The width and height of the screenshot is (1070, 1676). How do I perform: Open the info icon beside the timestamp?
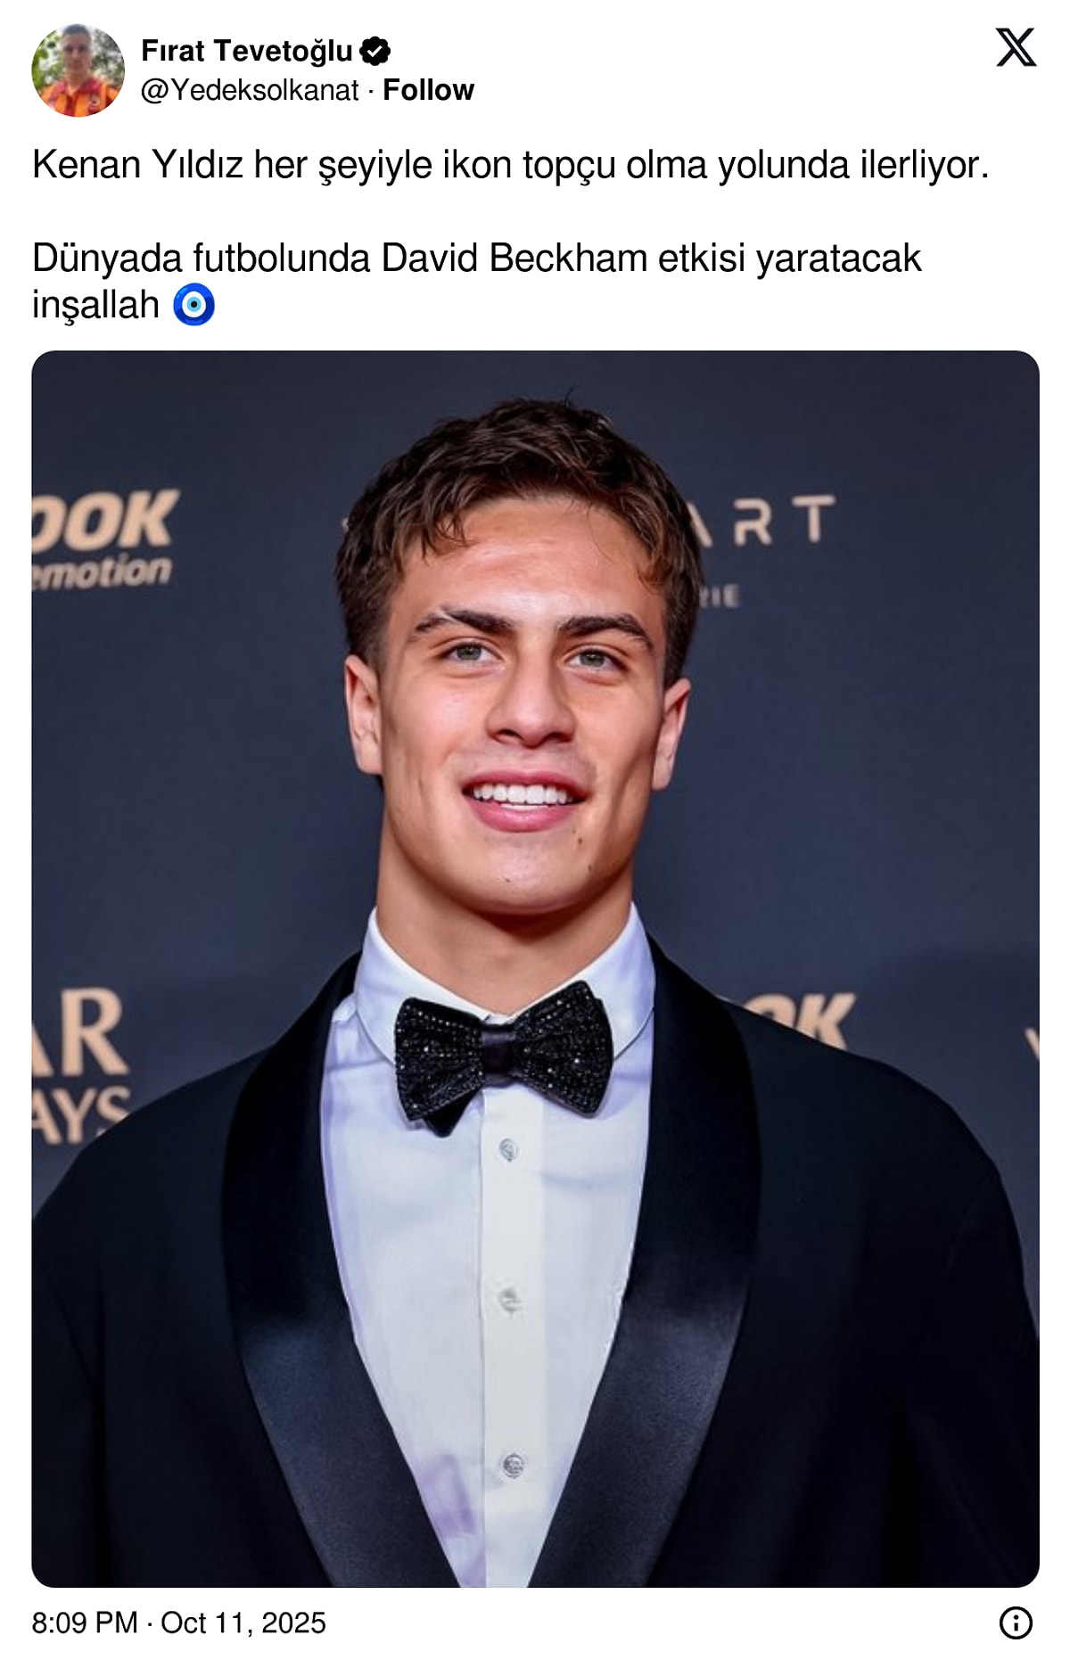click(1016, 1623)
